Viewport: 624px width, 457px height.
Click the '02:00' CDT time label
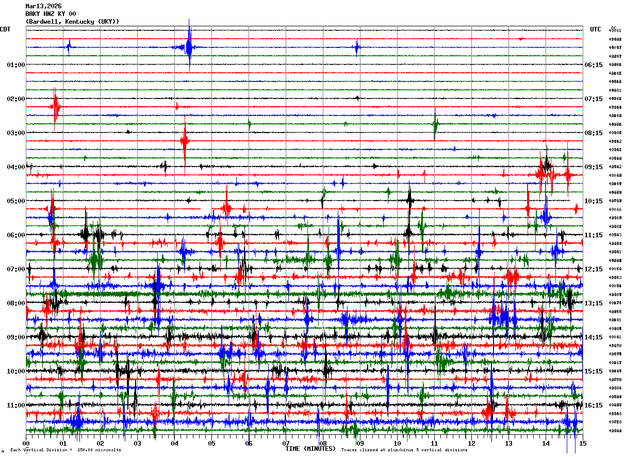[x=16, y=99]
